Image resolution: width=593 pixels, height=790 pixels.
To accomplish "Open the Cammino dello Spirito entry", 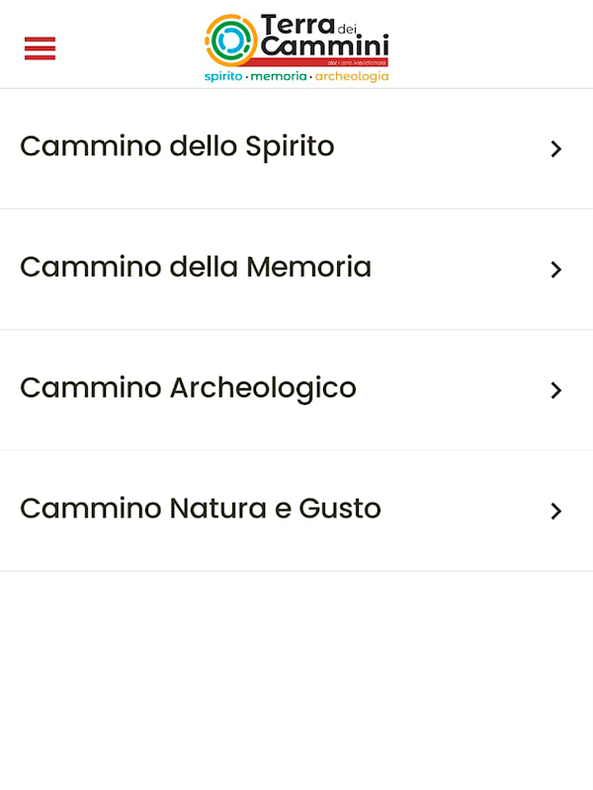I will pos(177,147).
